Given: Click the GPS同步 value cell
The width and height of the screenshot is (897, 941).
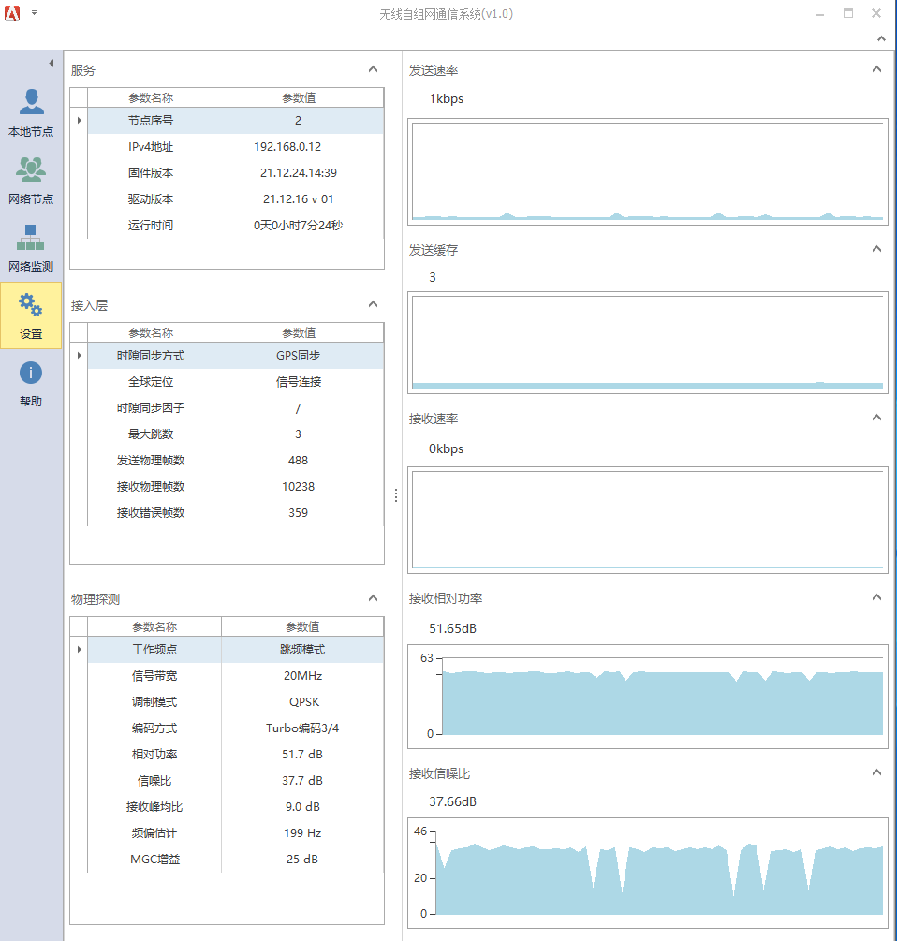Looking at the screenshot, I should coord(298,356).
